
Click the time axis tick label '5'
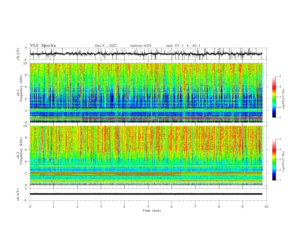pyautogui.click(x=148, y=207)
